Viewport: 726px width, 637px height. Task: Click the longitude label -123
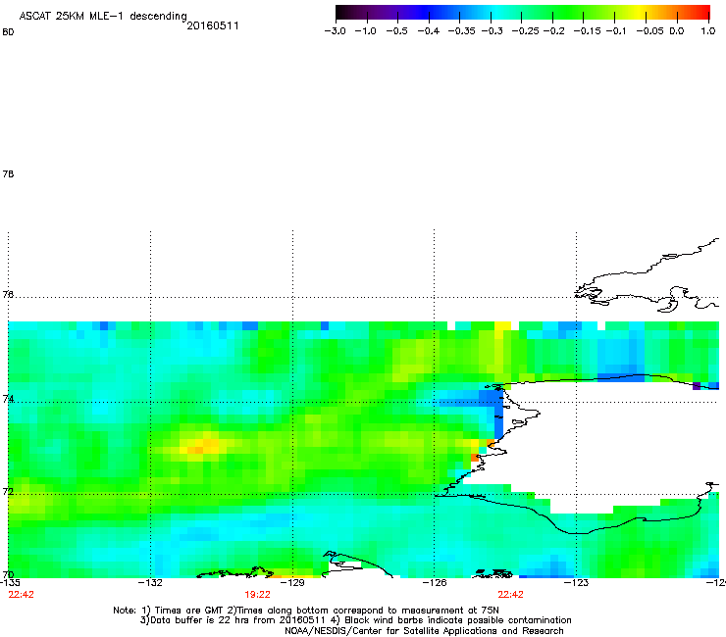point(577,583)
